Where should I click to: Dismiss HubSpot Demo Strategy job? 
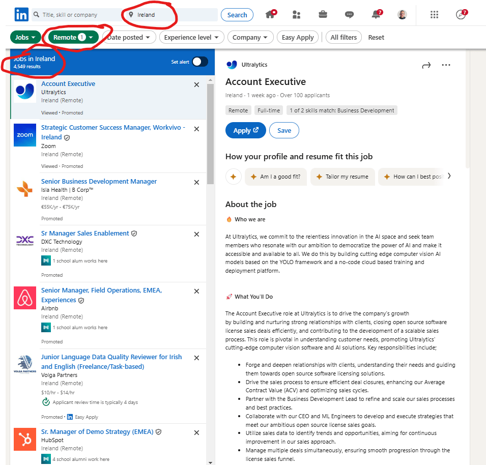[196, 432]
